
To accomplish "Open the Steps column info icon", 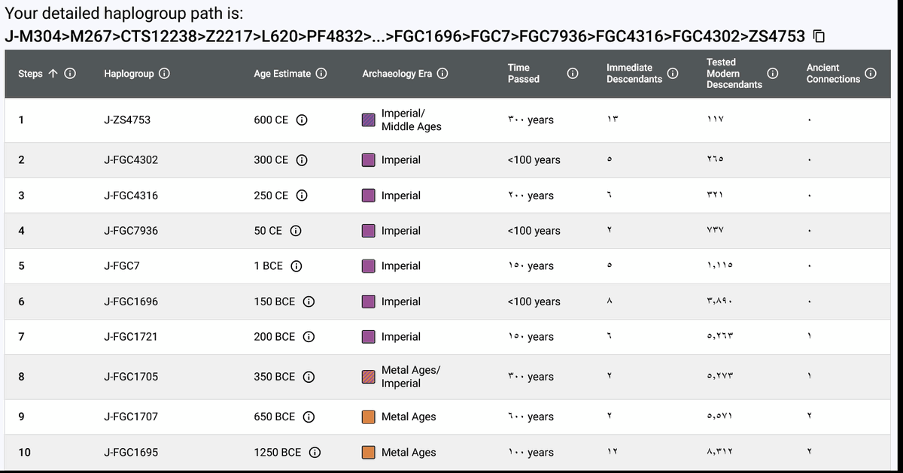I will coord(69,74).
